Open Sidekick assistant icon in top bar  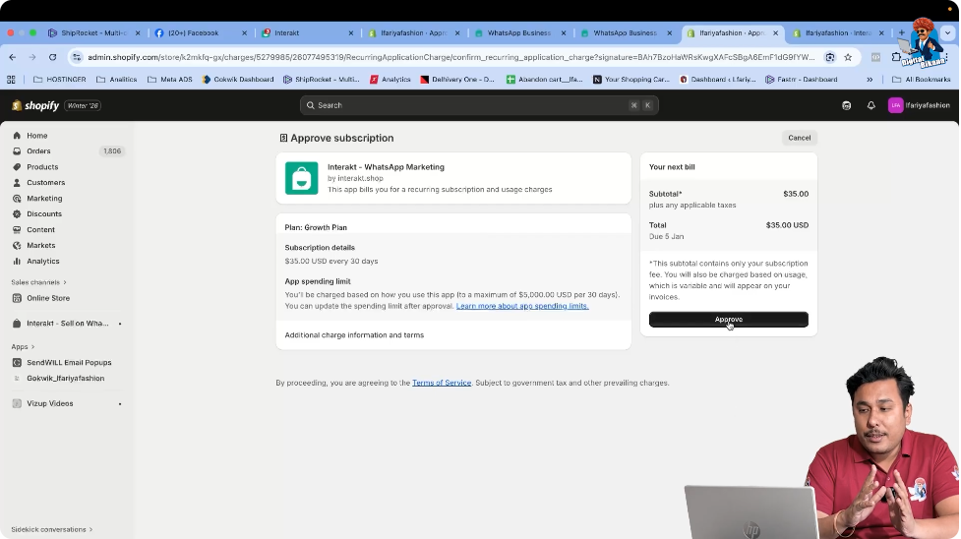pyautogui.click(x=846, y=105)
